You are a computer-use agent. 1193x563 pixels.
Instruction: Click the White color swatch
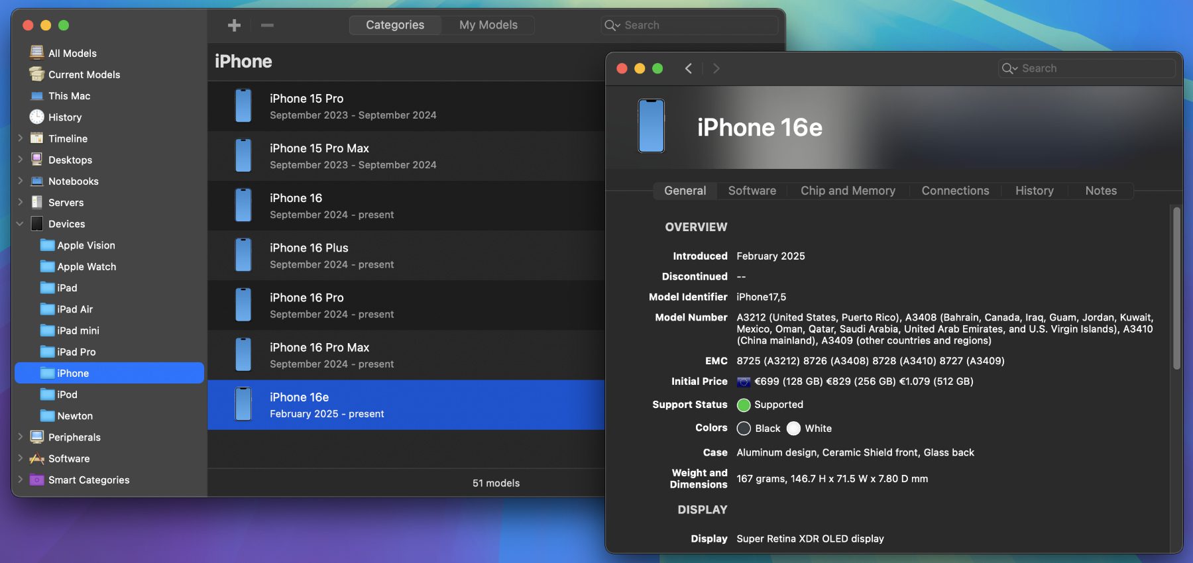[x=793, y=429]
